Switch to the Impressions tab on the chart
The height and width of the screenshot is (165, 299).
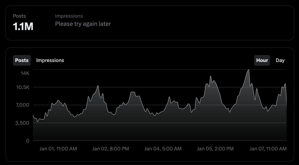coord(50,60)
